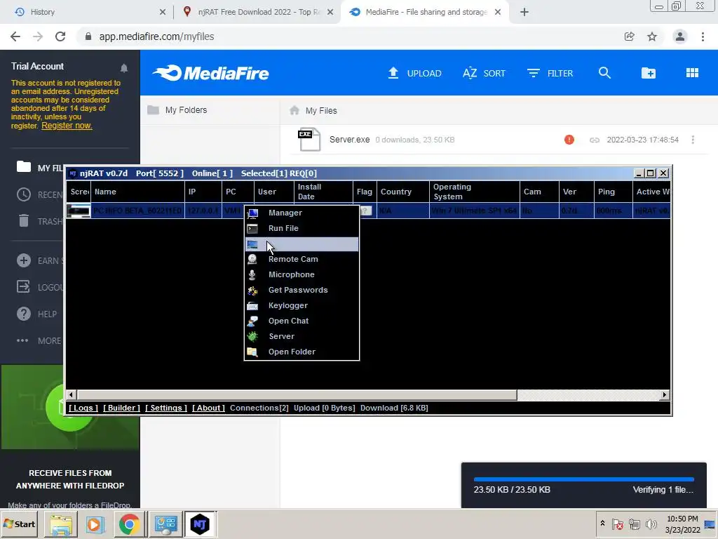Image resolution: width=718 pixels, height=539 pixels.
Task: Click the Operating System column header
Action: 475,192
